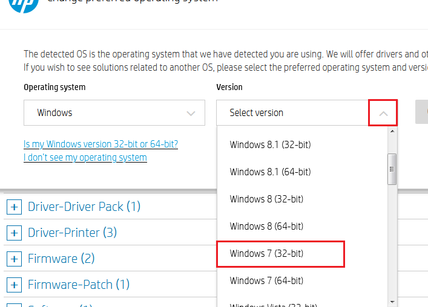
Task: Open 'Is my Windows version 32-bit or 64-bit?' link
Action: [x=100, y=144]
